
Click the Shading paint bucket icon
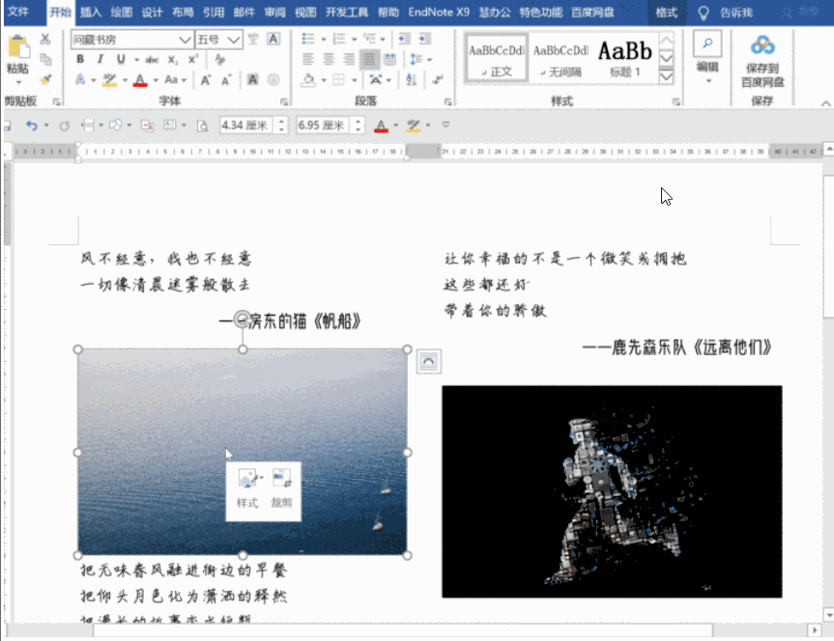point(308,80)
